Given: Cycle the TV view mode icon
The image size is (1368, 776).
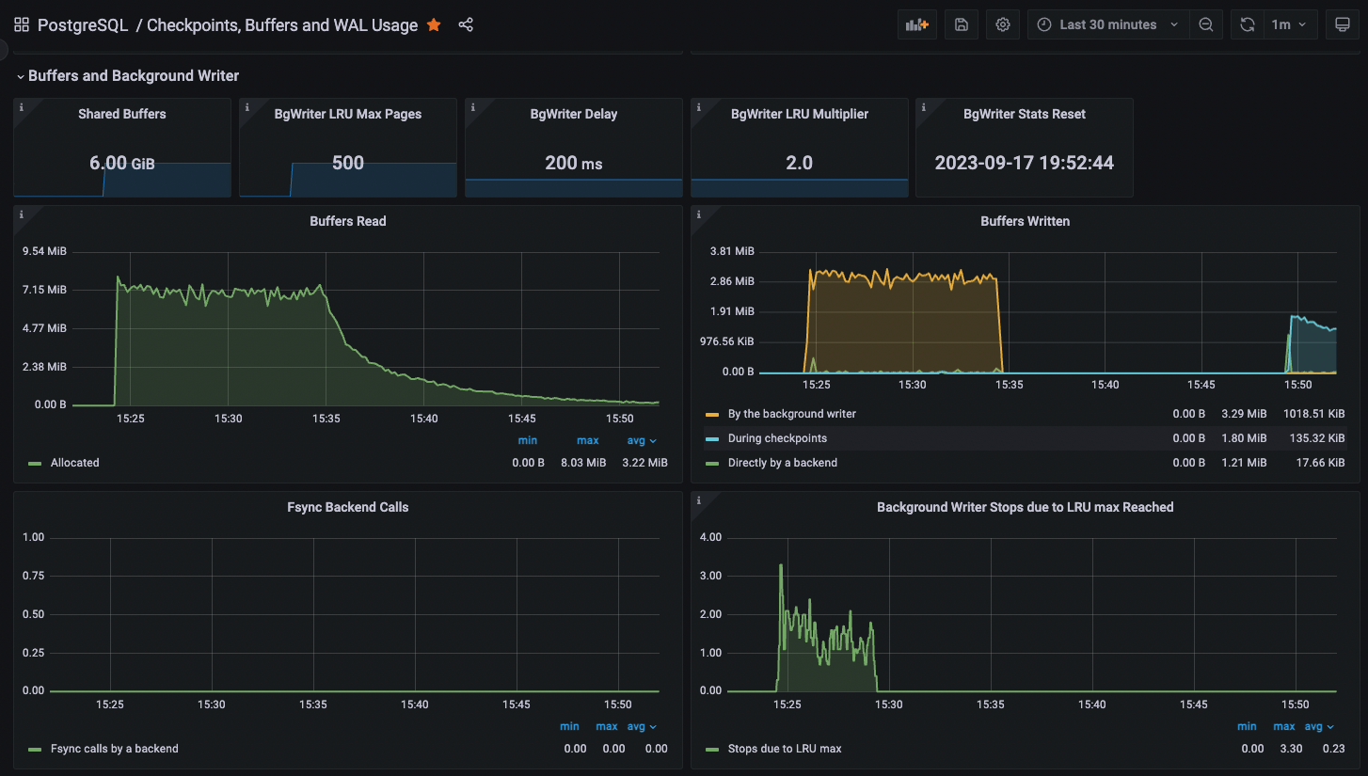Looking at the screenshot, I should click(x=1343, y=25).
